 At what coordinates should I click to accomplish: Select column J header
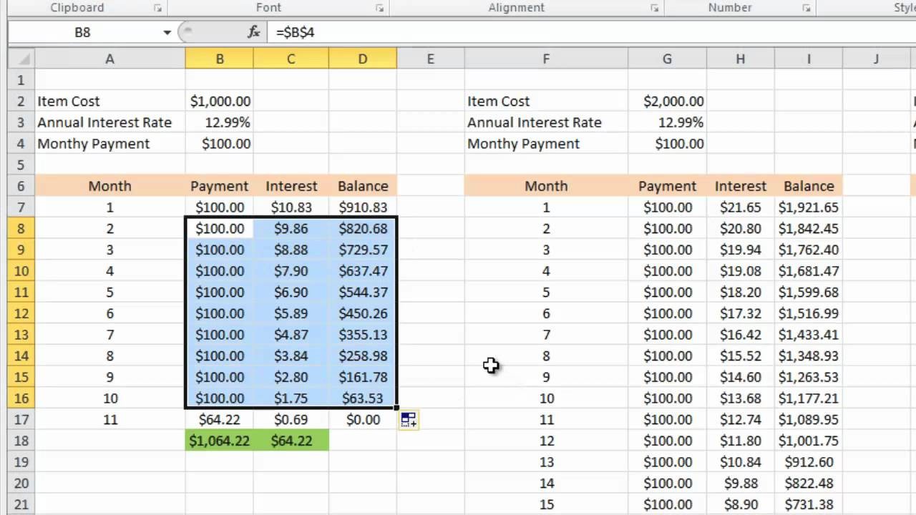876,59
